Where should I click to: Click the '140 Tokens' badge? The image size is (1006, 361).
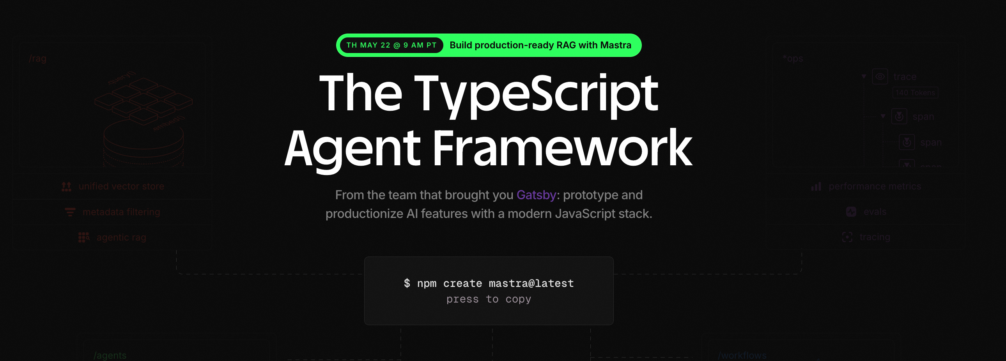(x=915, y=93)
